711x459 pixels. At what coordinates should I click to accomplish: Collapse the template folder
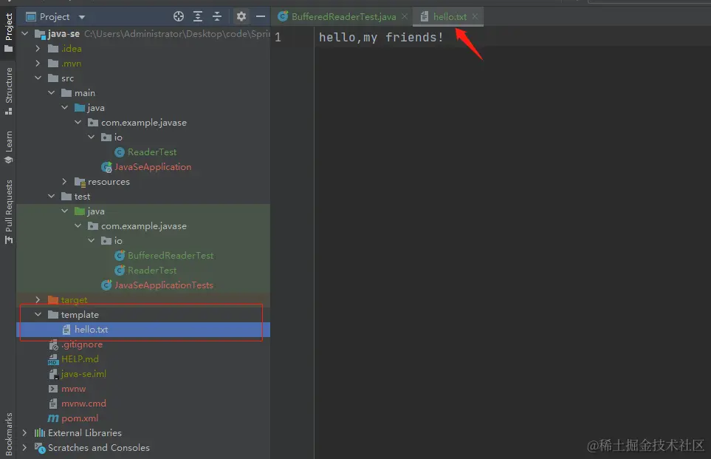38,315
